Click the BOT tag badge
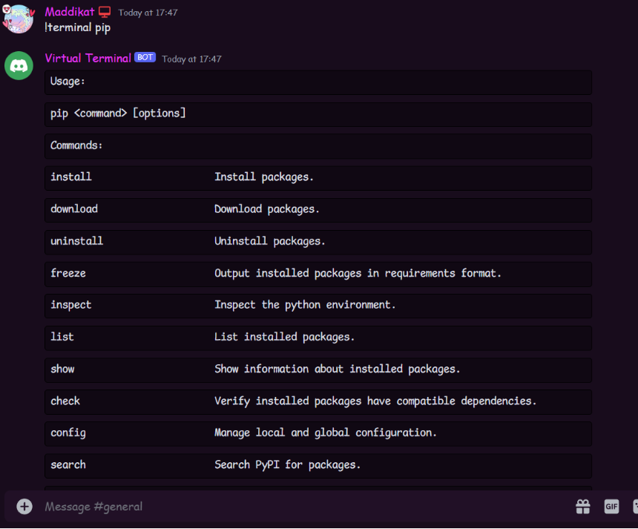Viewport: 638px width, 529px height. click(145, 58)
